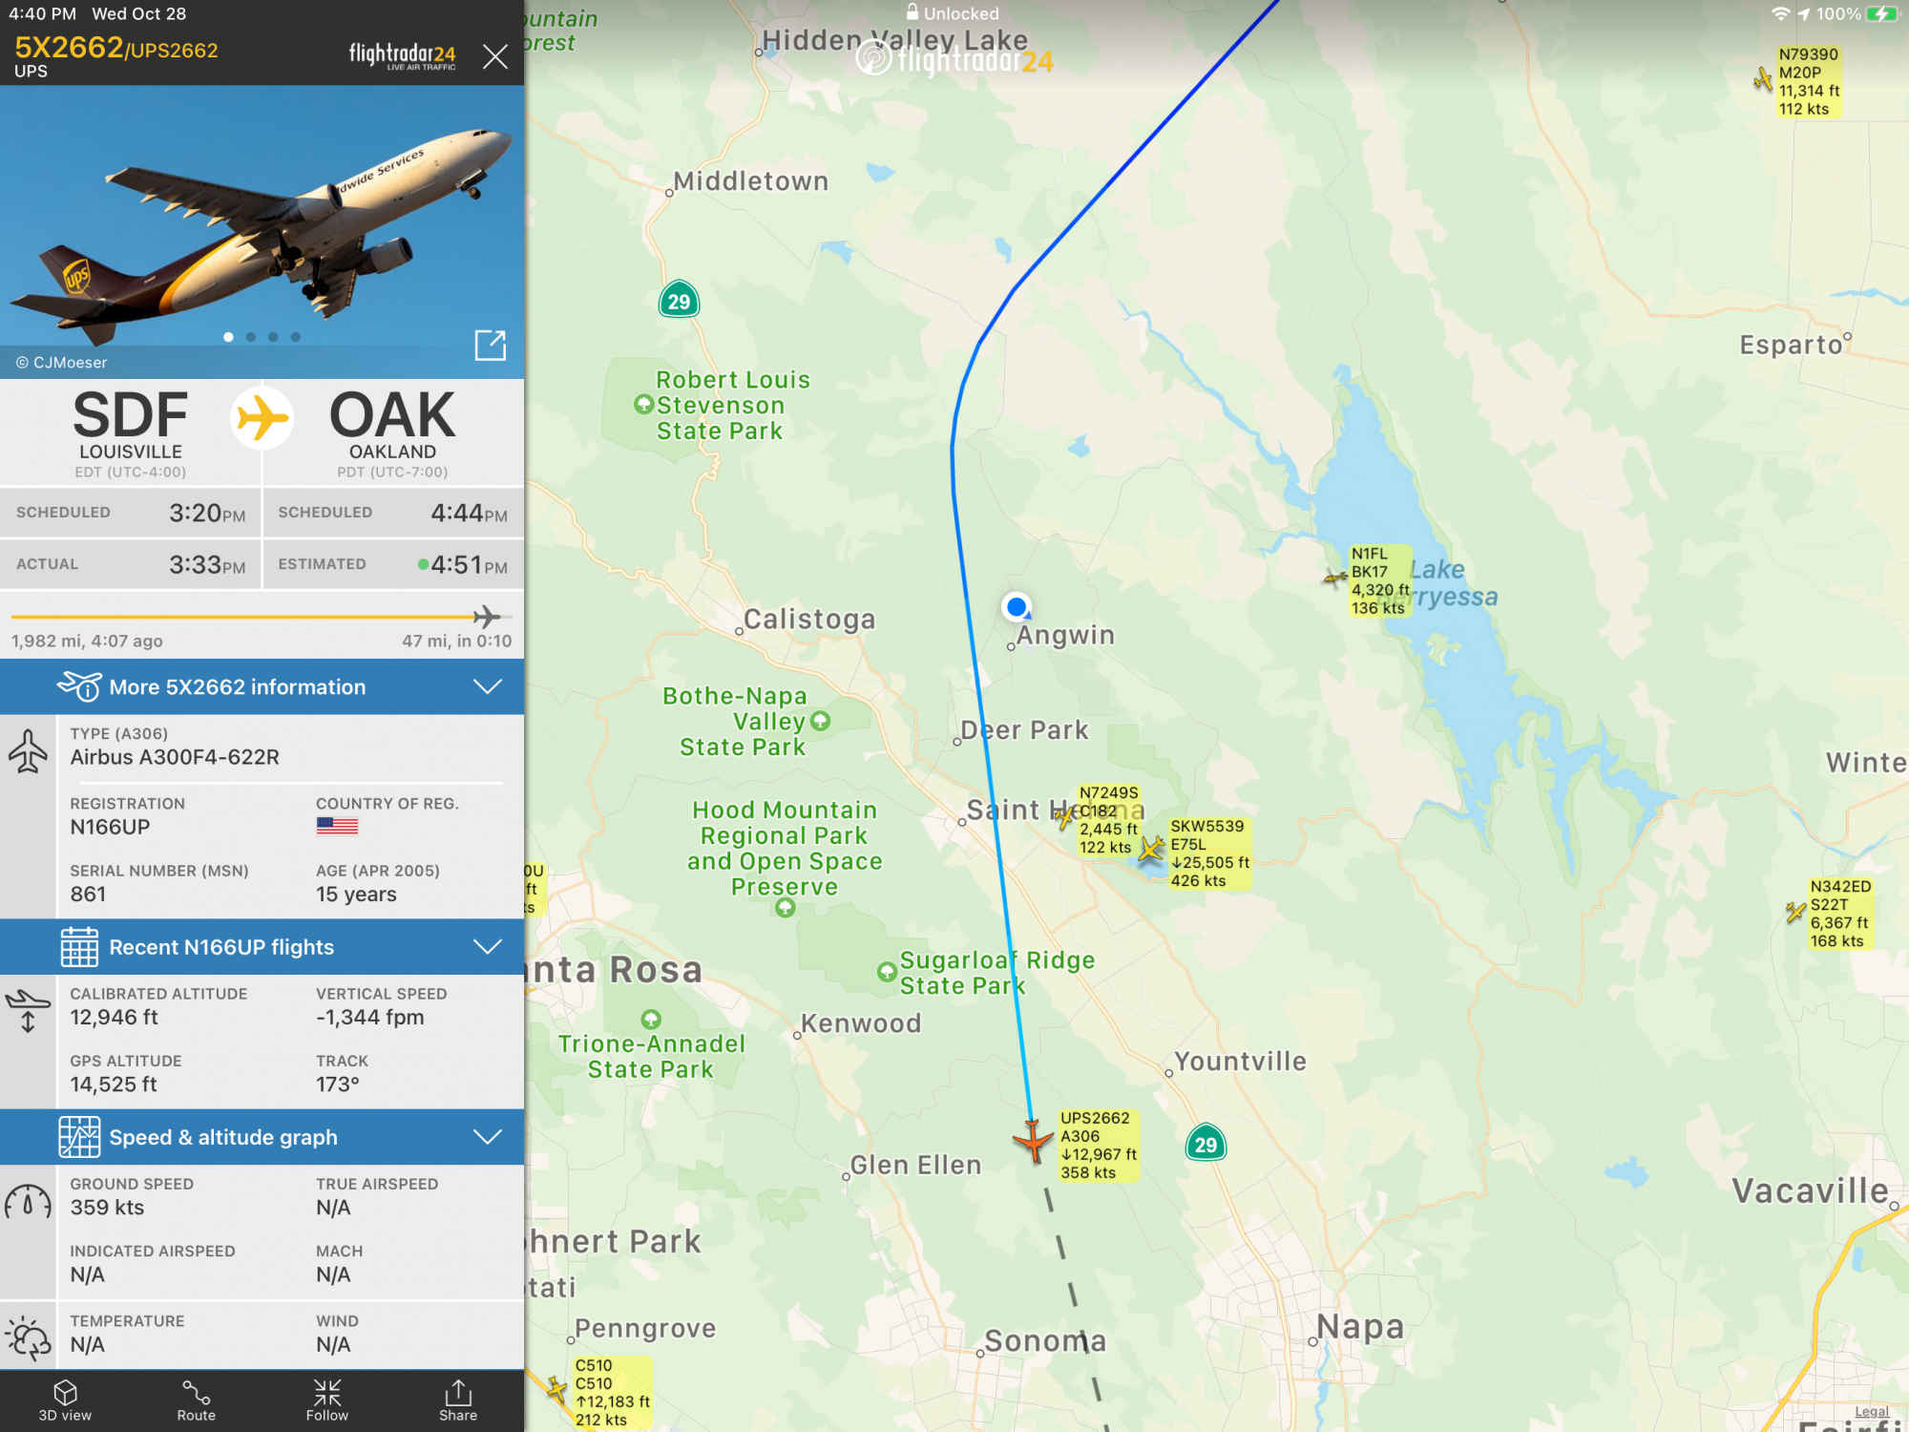Share this flight
Viewport: 1909px width, 1432px height.
[458, 1400]
